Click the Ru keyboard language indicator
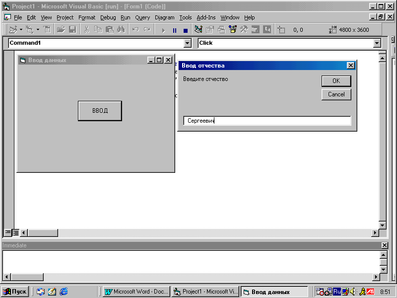Viewport: 397px width, 298px height. point(337,292)
